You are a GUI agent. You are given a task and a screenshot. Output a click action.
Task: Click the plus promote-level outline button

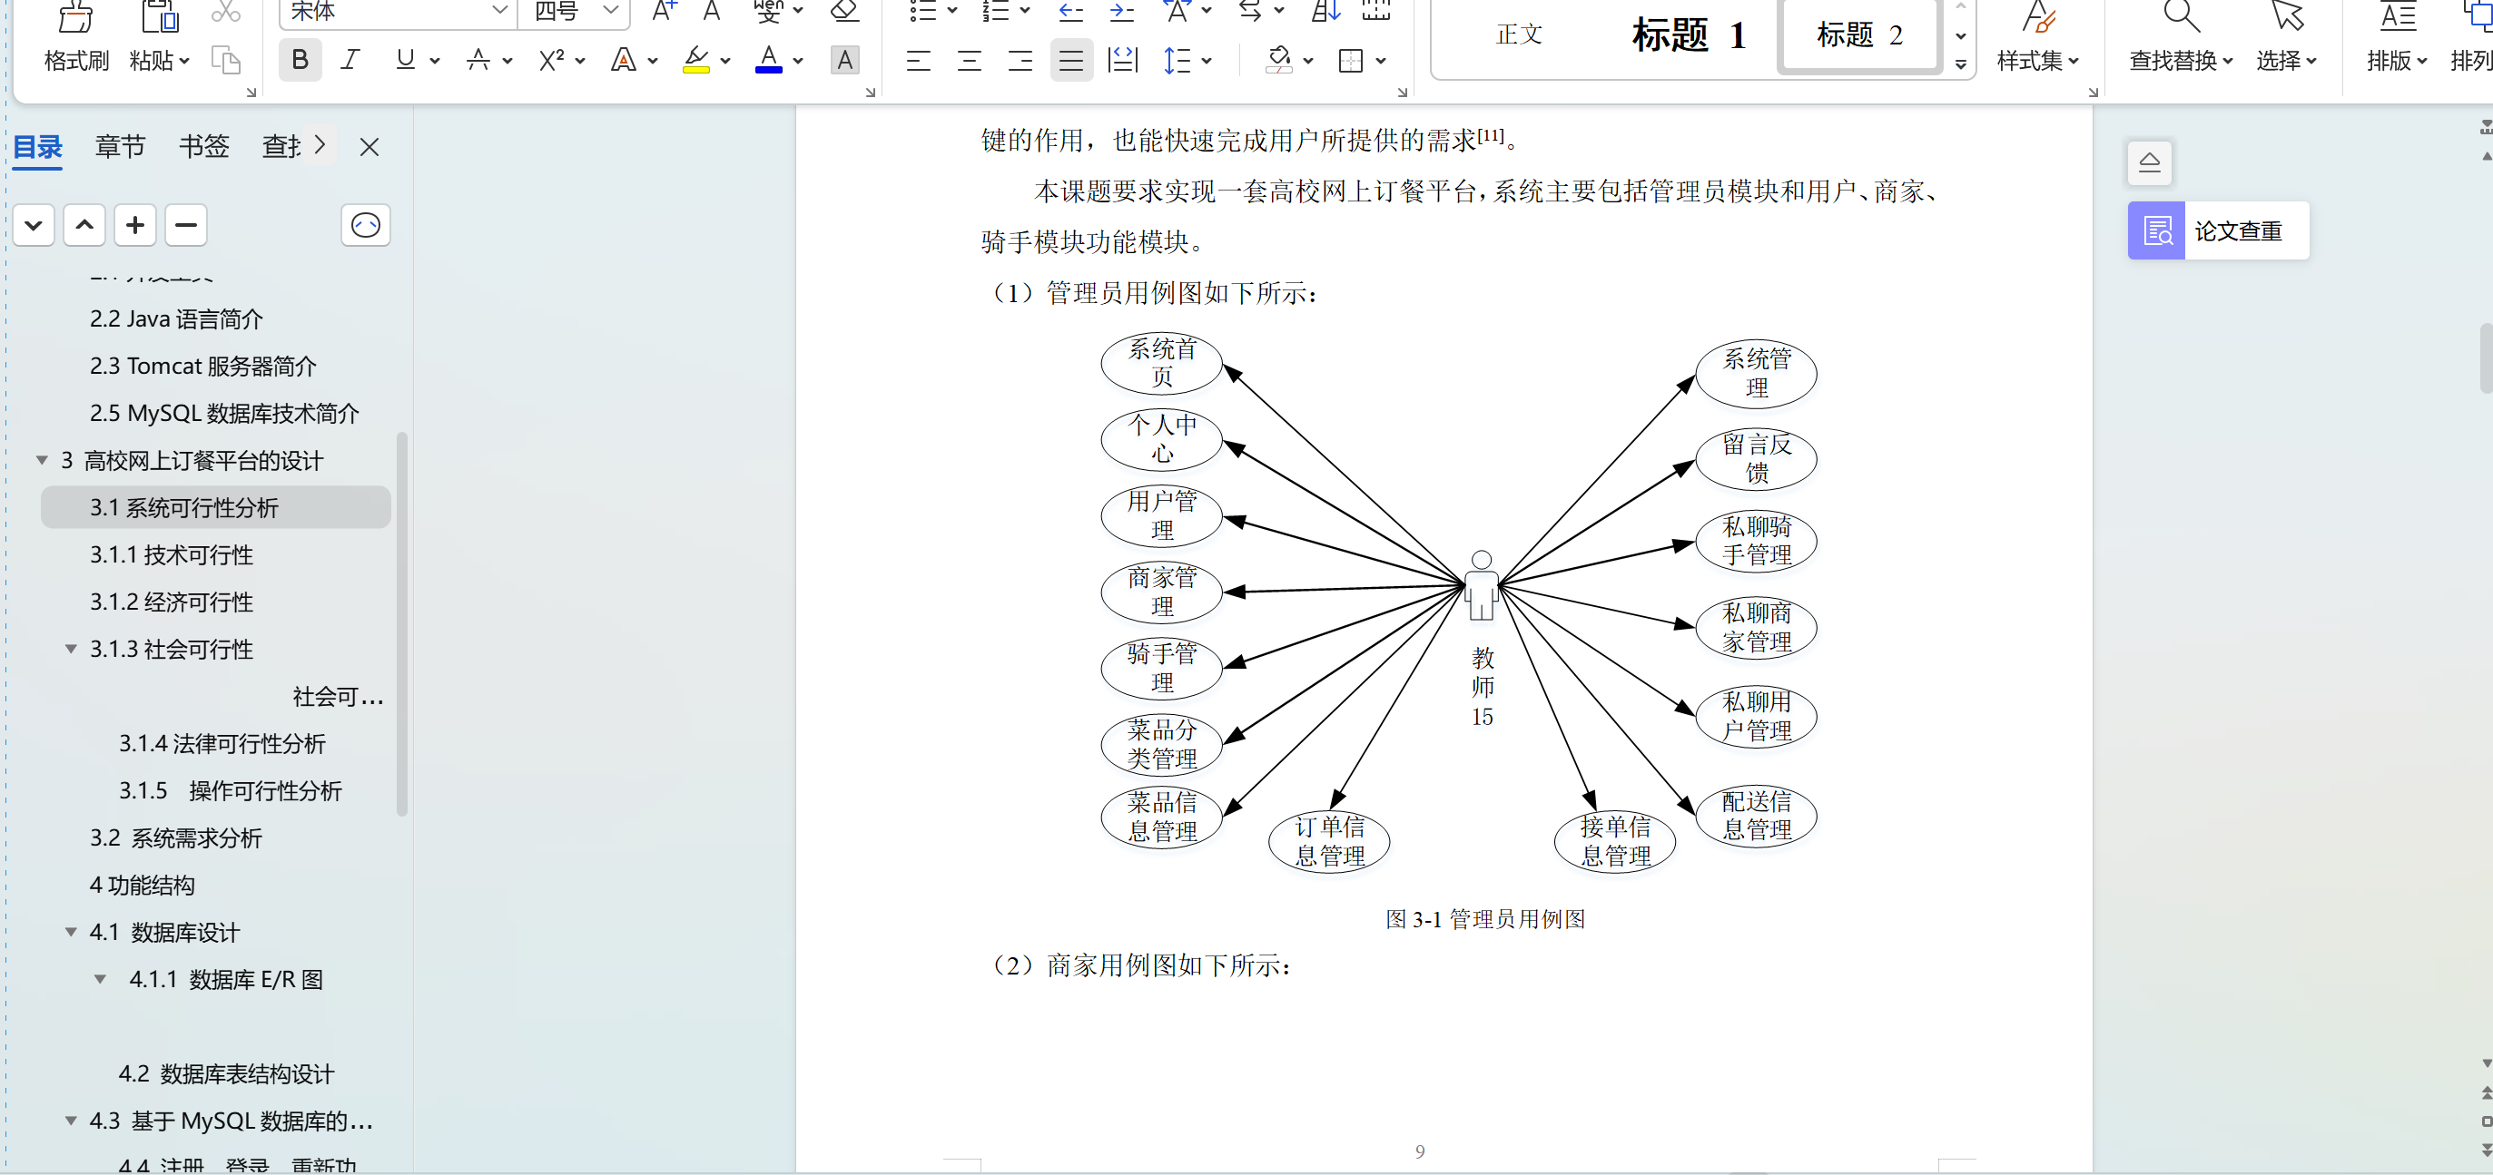134,225
